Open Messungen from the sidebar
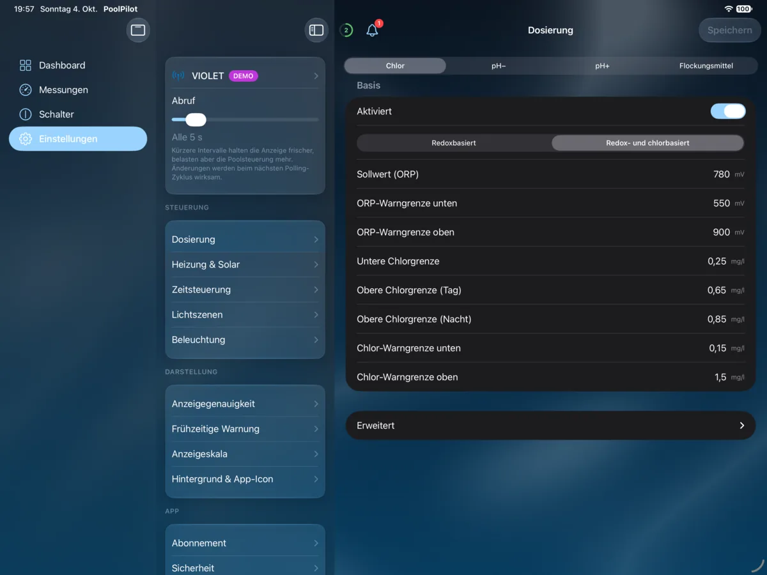767x575 pixels. pyautogui.click(x=78, y=90)
